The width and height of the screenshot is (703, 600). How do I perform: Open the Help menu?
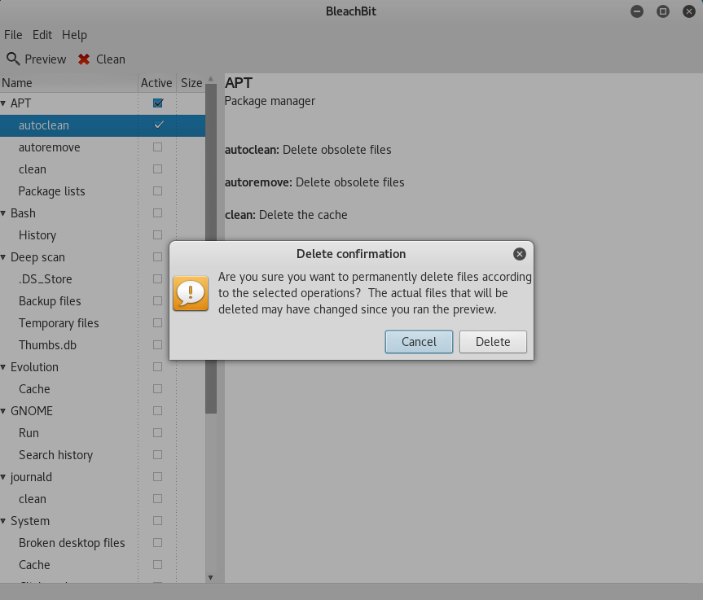pyautogui.click(x=74, y=35)
